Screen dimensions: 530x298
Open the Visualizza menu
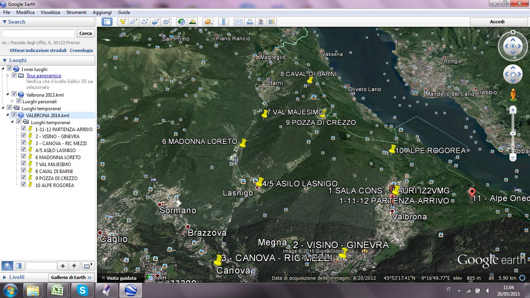coord(50,12)
